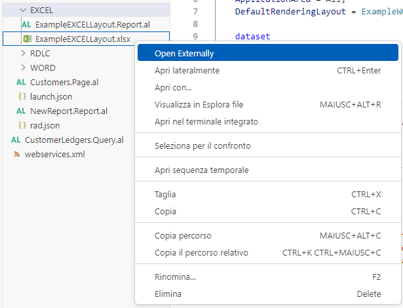Click the braces icon of launch.json
The image size is (403, 308).
[22, 96]
